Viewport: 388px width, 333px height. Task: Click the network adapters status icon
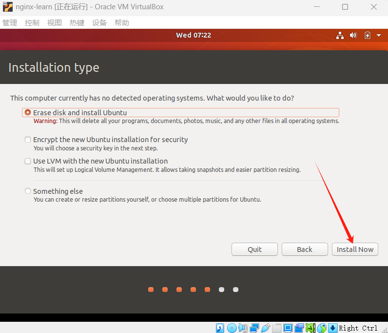coord(254,328)
